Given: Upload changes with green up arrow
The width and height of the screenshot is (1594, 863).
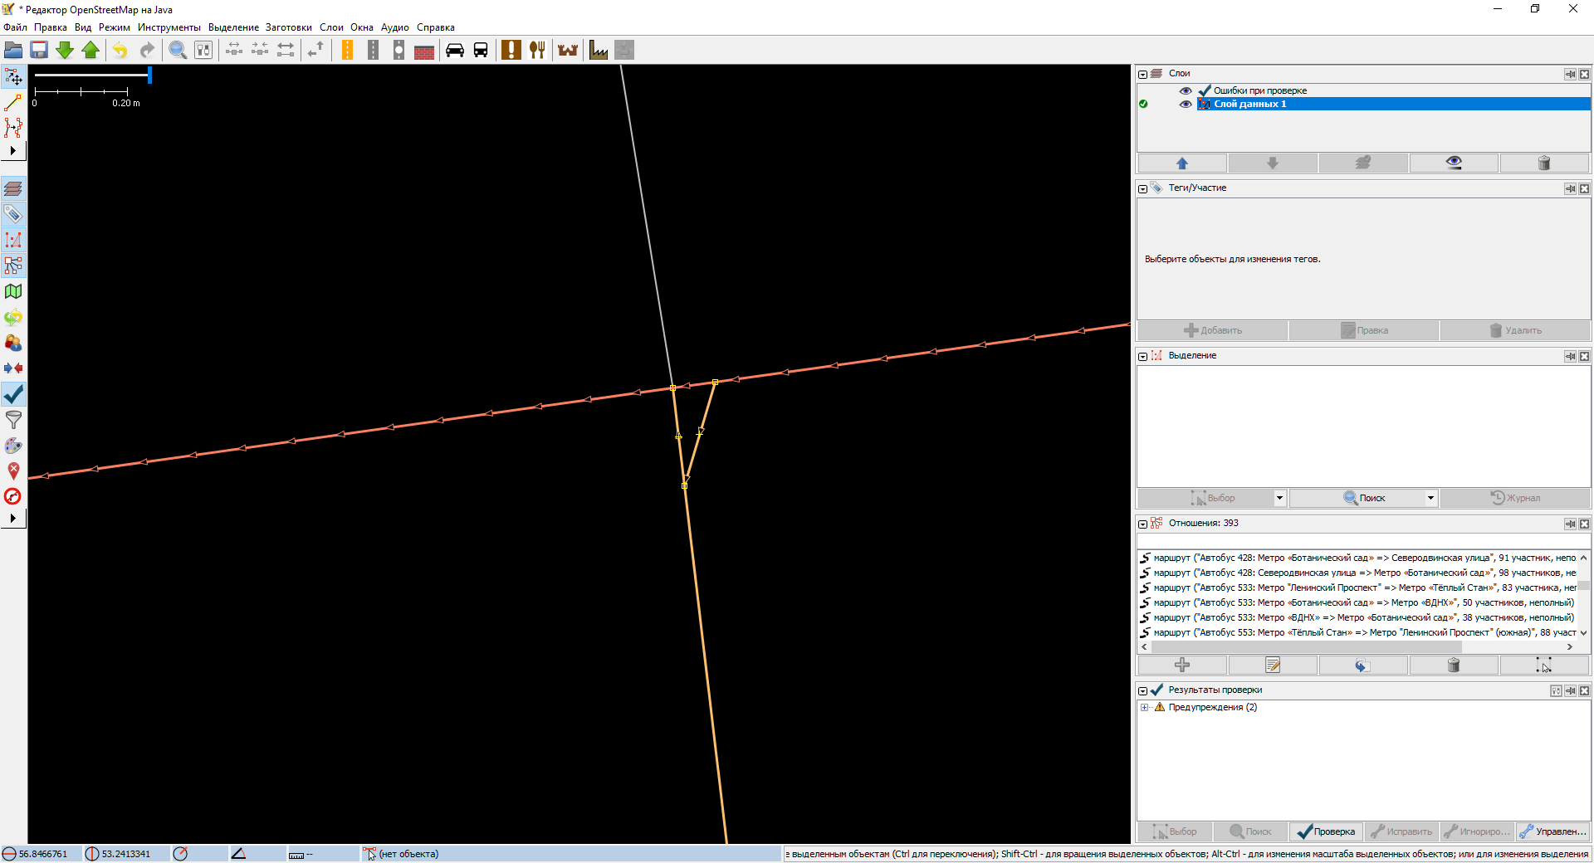Looking at the screenshot, I should tap(90, 50).
